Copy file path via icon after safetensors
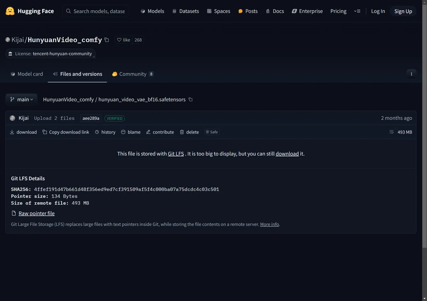The height and width of the screenshot is (301, 427). [190, 99]
